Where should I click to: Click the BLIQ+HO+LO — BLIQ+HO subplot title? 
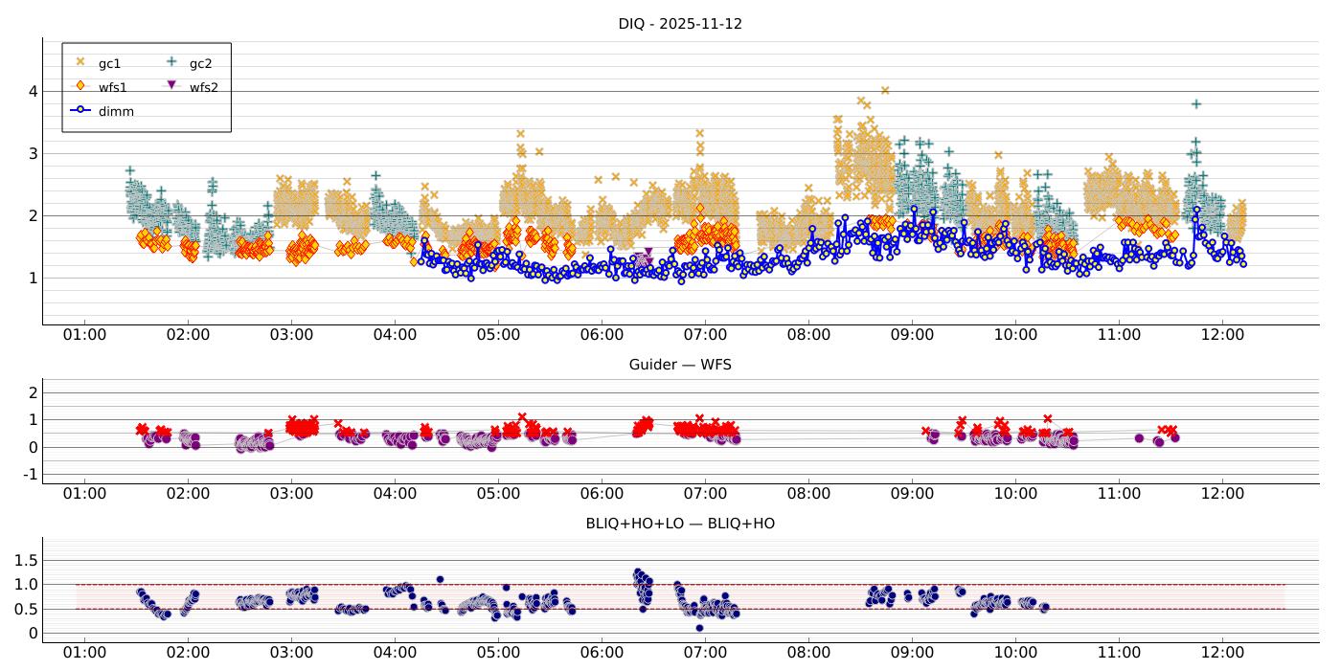(x=680, y=524)
